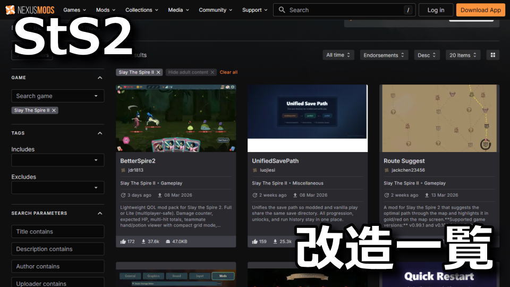Click the jdr1813 author avatar
Screen dimensions: 510x287
pyautogui.click(x=123, y=170)
